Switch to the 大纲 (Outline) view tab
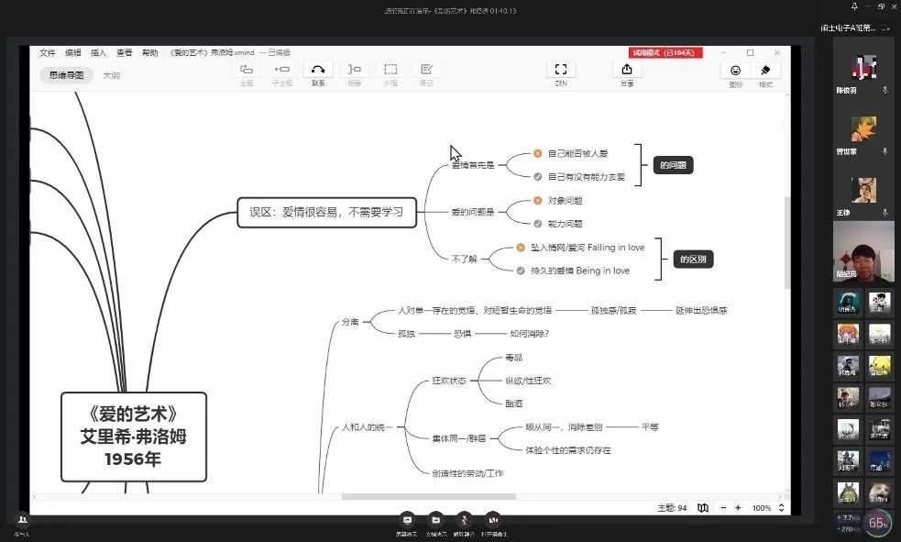The height and width of the screenshot is (542, 901). click(111, 75)
